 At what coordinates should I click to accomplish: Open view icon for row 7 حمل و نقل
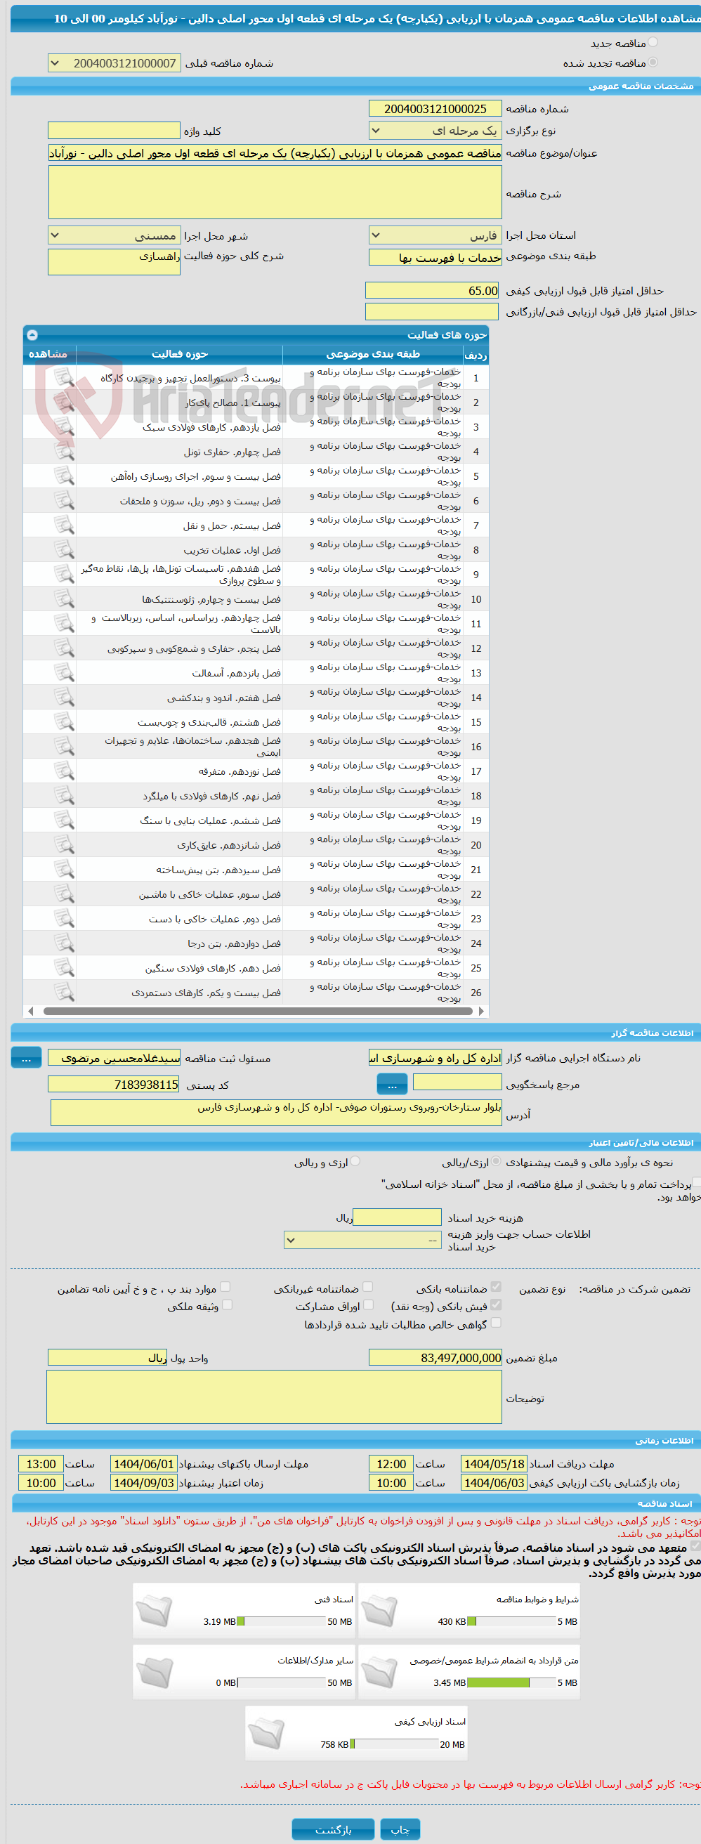[64, 525]
